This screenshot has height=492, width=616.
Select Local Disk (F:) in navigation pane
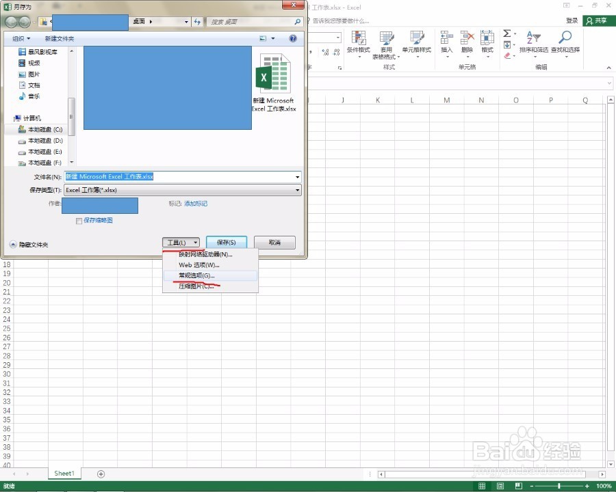[40, 163]
